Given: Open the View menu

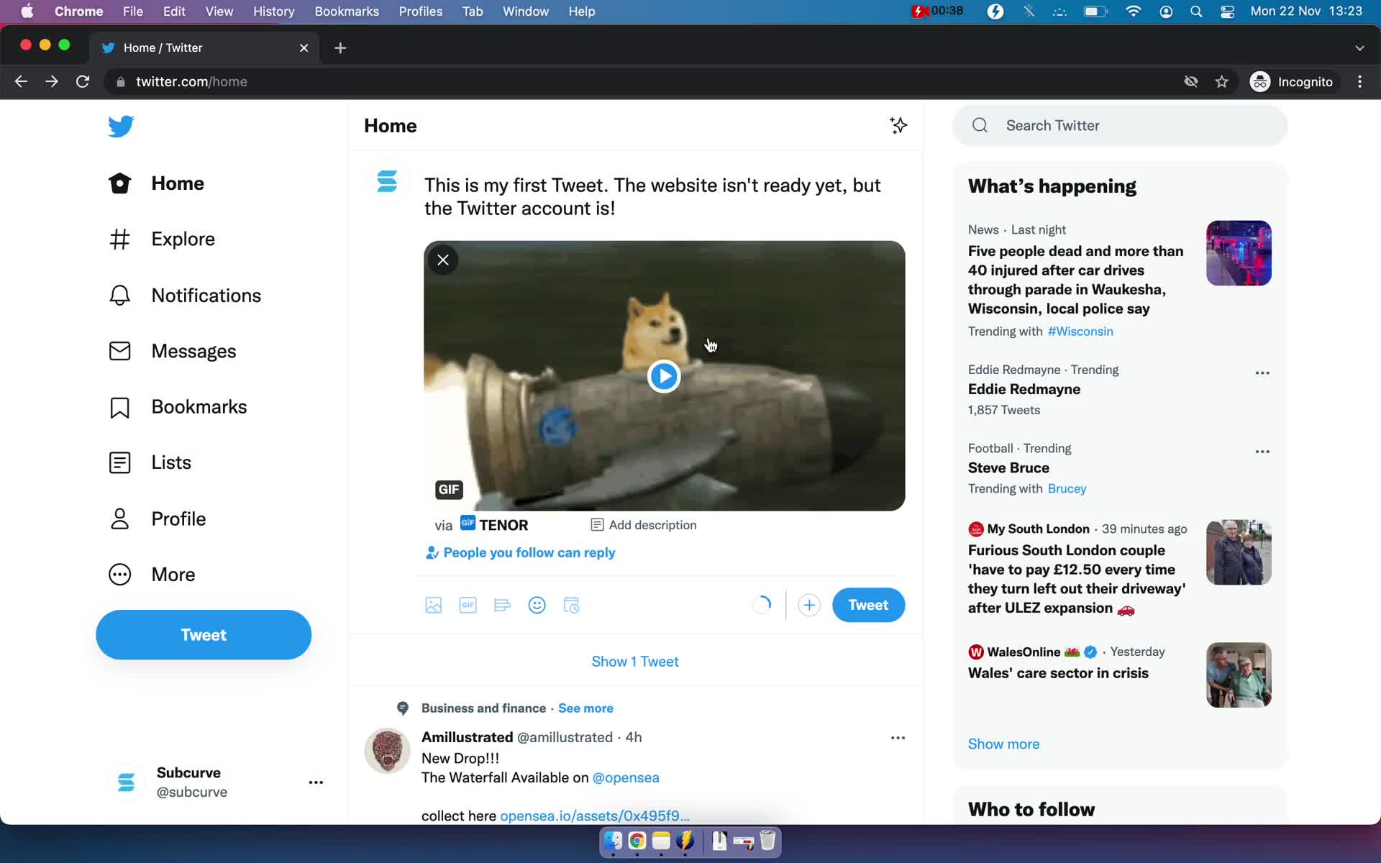Looking at the screenshot, I should [219, 12].
